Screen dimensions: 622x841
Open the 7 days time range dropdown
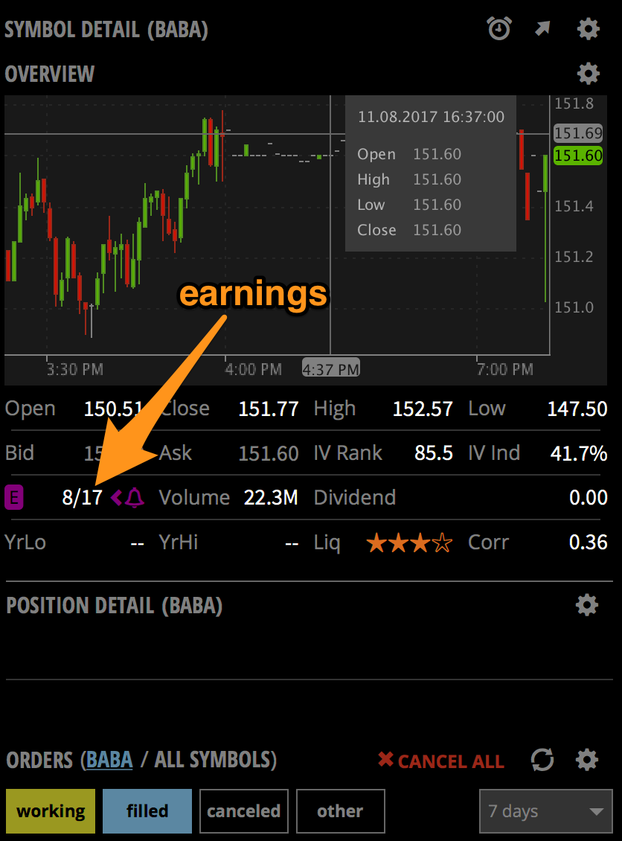[x=545, y=810]
